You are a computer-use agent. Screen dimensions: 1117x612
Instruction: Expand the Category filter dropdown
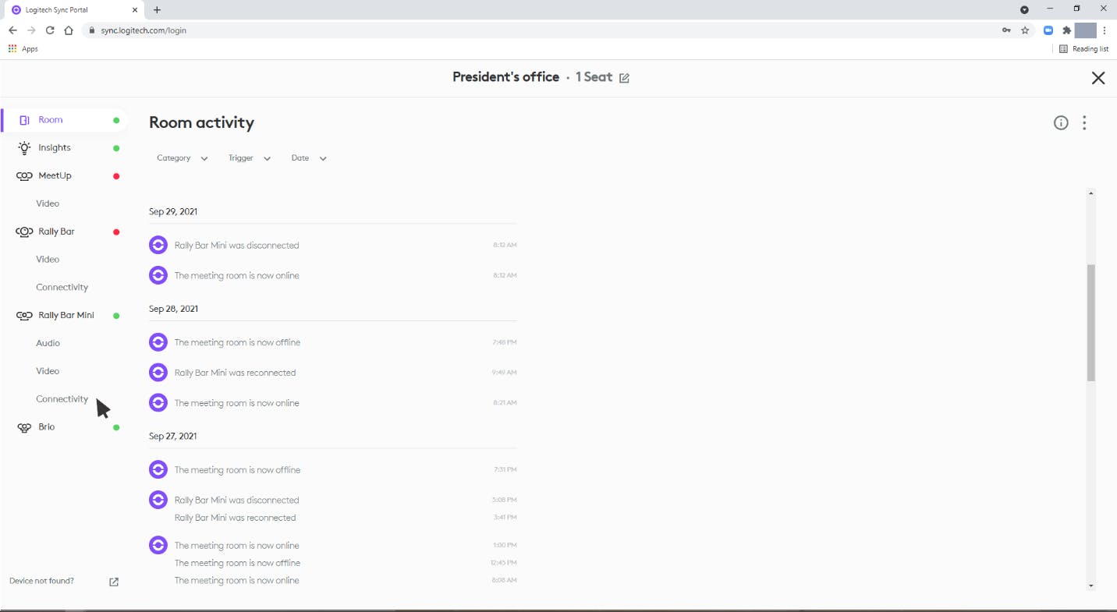[x=183, y=158]
